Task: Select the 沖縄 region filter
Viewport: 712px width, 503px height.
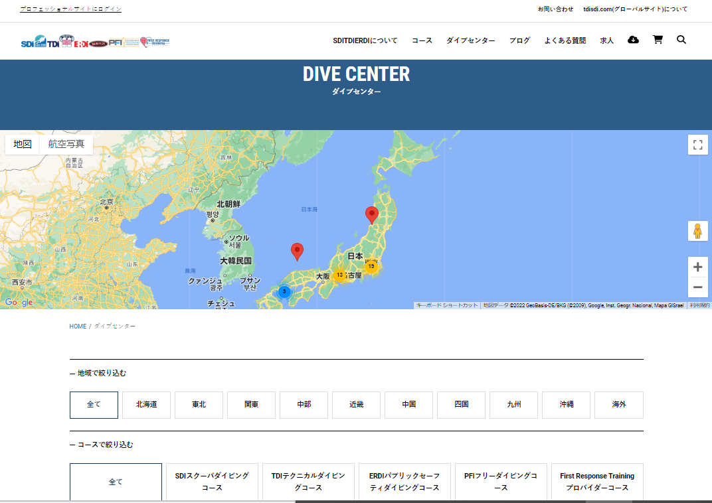Action: 566,405
